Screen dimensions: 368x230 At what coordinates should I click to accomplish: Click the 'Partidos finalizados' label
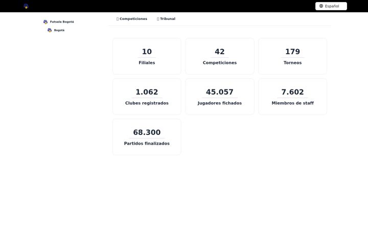click(x=147, y=144)
